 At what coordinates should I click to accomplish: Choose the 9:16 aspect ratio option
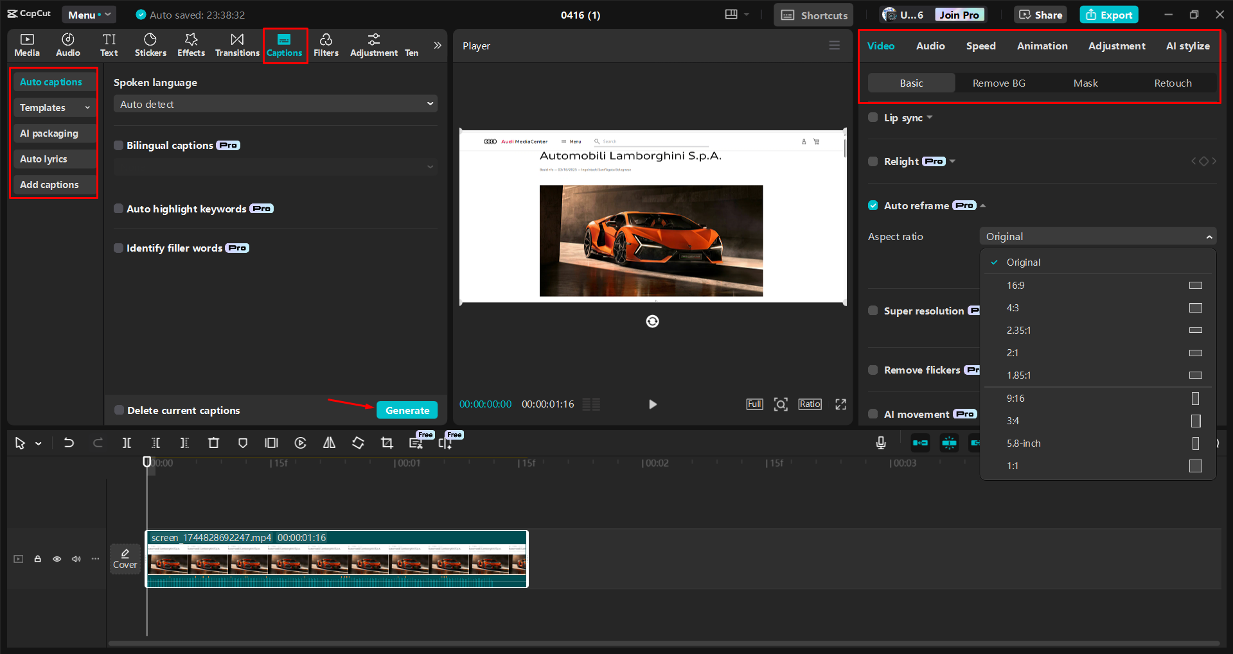click(x=1016, y=399)
